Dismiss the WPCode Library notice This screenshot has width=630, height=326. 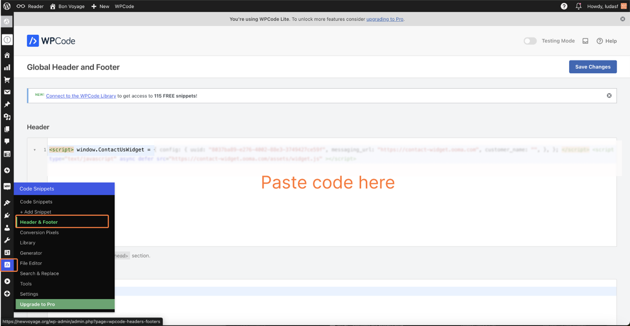[x=609, y=96]
